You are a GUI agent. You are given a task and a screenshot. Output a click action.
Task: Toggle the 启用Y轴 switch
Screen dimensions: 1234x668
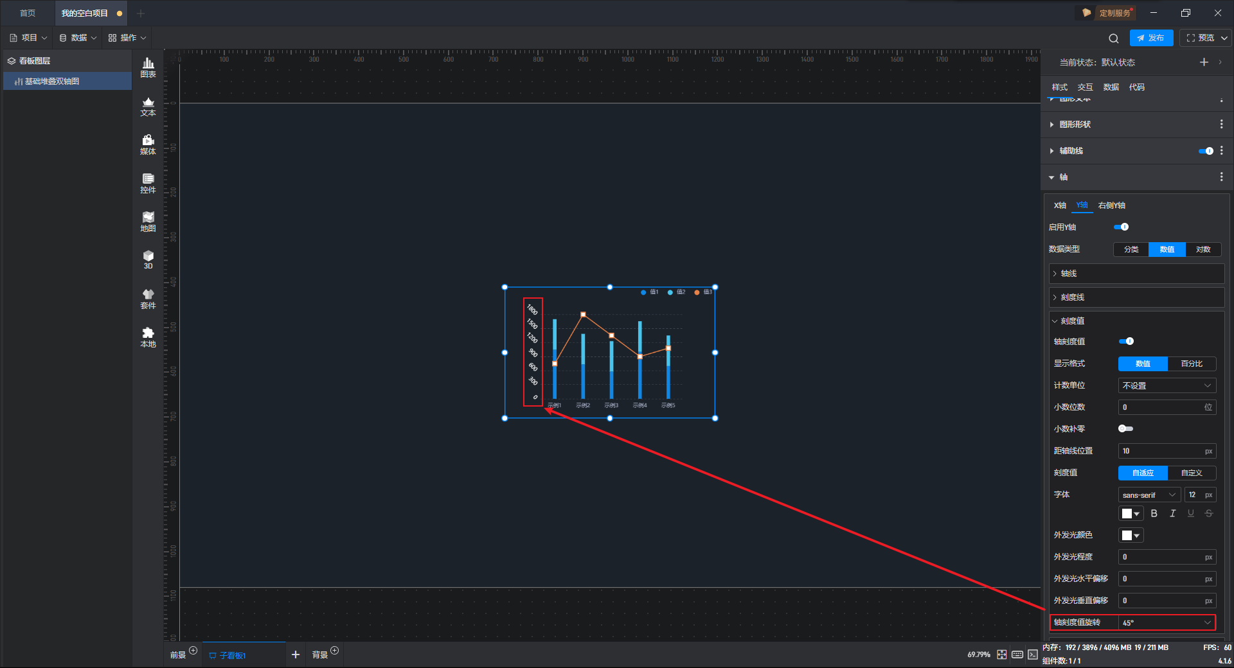1121,227
